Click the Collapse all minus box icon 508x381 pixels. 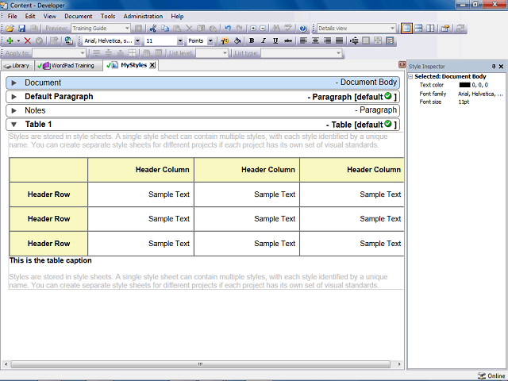tap(263, 29)
